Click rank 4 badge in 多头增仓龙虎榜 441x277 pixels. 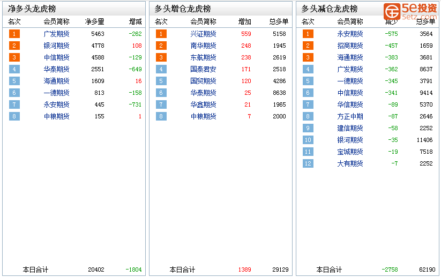(161, 70)
